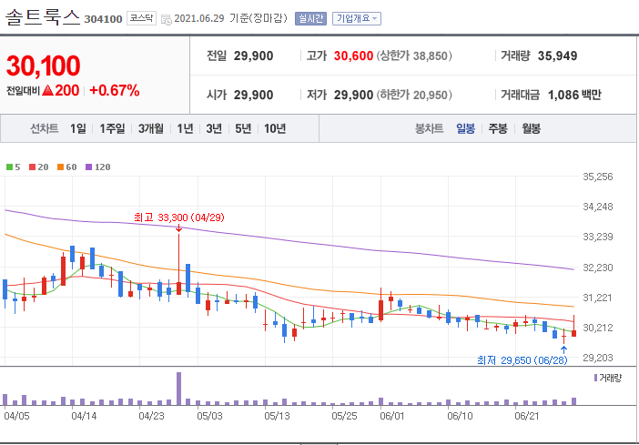Click the 전일 value 29,900
639x445 pixels.
[x=253, y=56]
